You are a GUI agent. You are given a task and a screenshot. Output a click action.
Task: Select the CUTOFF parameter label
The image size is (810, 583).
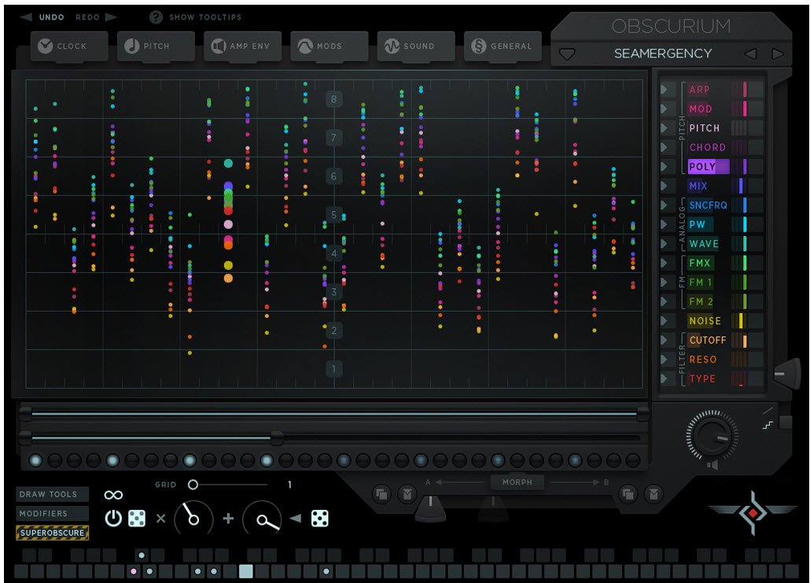(707, 340)
